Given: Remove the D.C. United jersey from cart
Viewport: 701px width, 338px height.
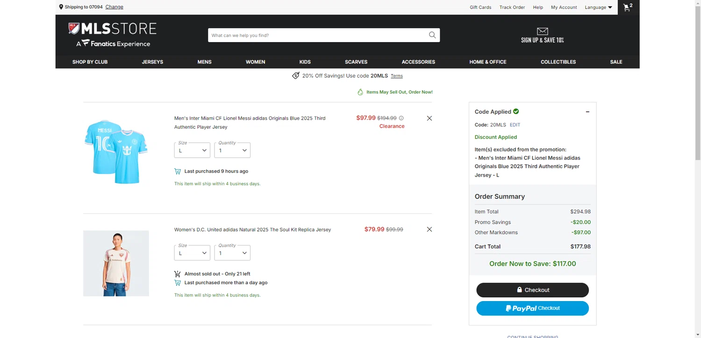Looking at the screenshot, I should pos(429,230).
